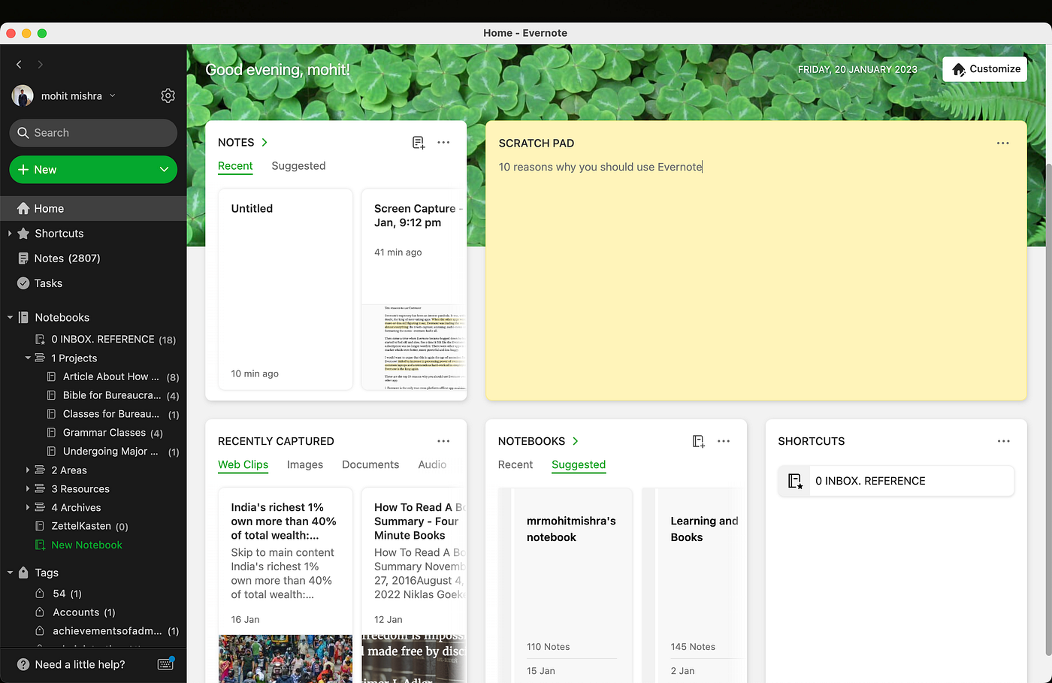Go forward using the forward arrow
Image resolution: width=1052 pixels, height=683 pixels.
pos(41,65)
